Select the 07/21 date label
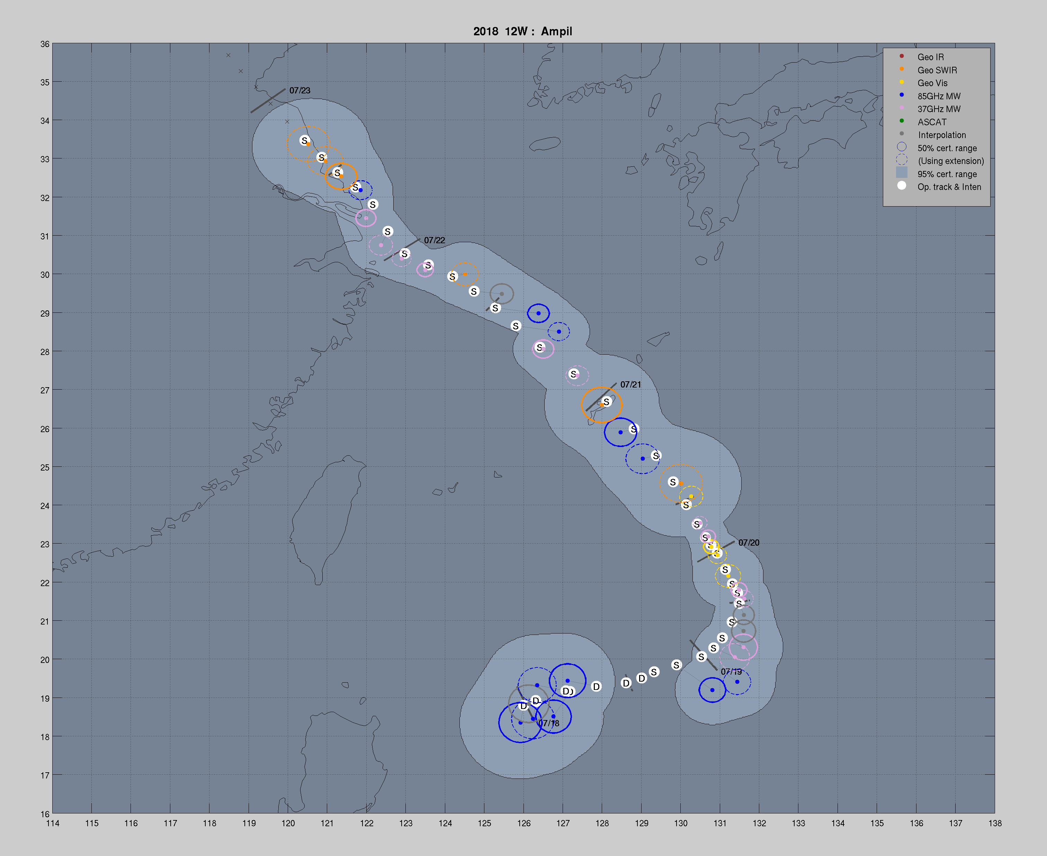The width and height of the screenshot is (1047, 856). pyautogui.click(x=630, y=385)
